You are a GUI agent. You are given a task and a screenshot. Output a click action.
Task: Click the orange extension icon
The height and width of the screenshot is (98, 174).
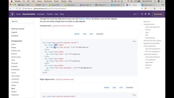(145, 8)
